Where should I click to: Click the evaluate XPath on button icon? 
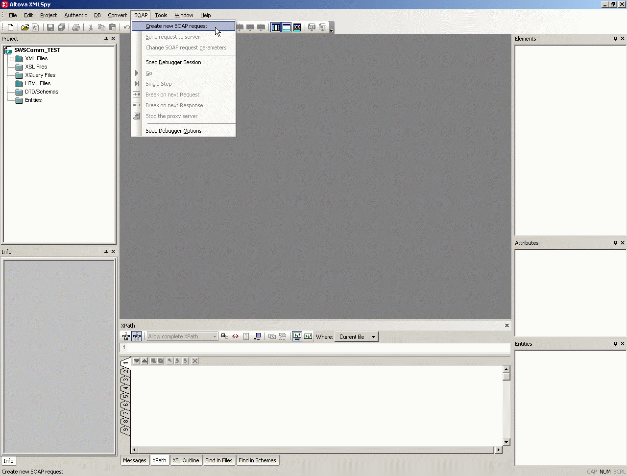pyautogui.click(x=308, y=336)
